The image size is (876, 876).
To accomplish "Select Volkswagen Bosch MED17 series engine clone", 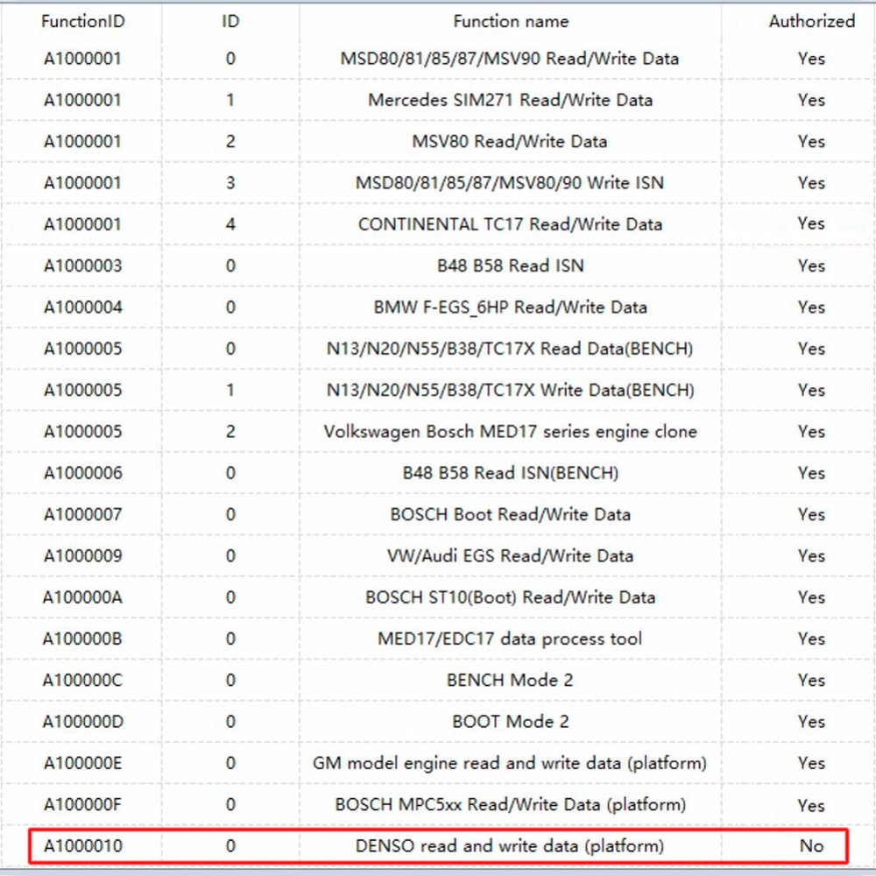I will pos(510,431).
